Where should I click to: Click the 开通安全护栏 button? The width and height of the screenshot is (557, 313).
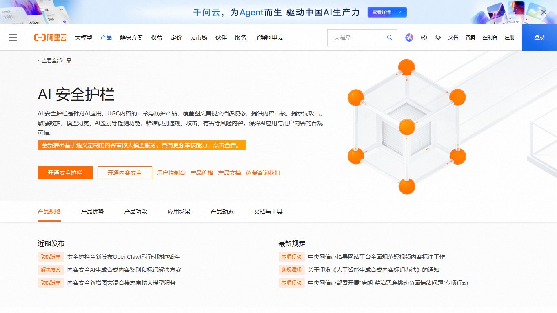click(65, 173)
